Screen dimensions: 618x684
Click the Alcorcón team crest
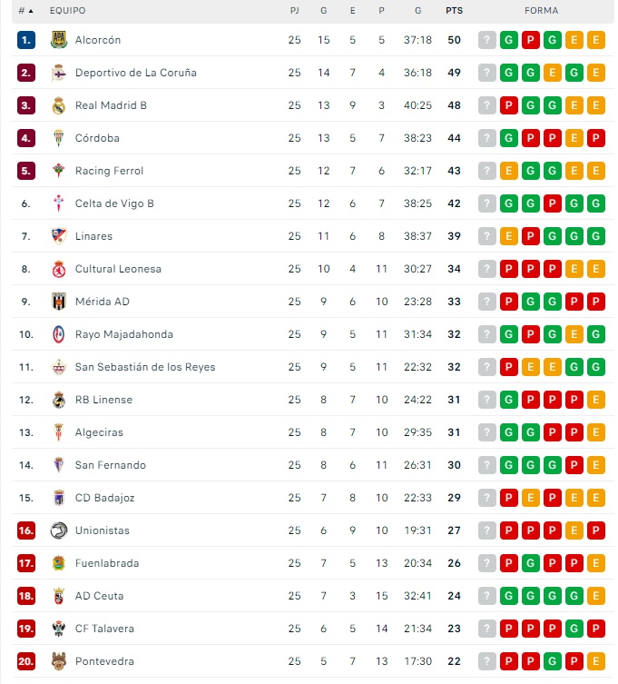pos(59,40)
